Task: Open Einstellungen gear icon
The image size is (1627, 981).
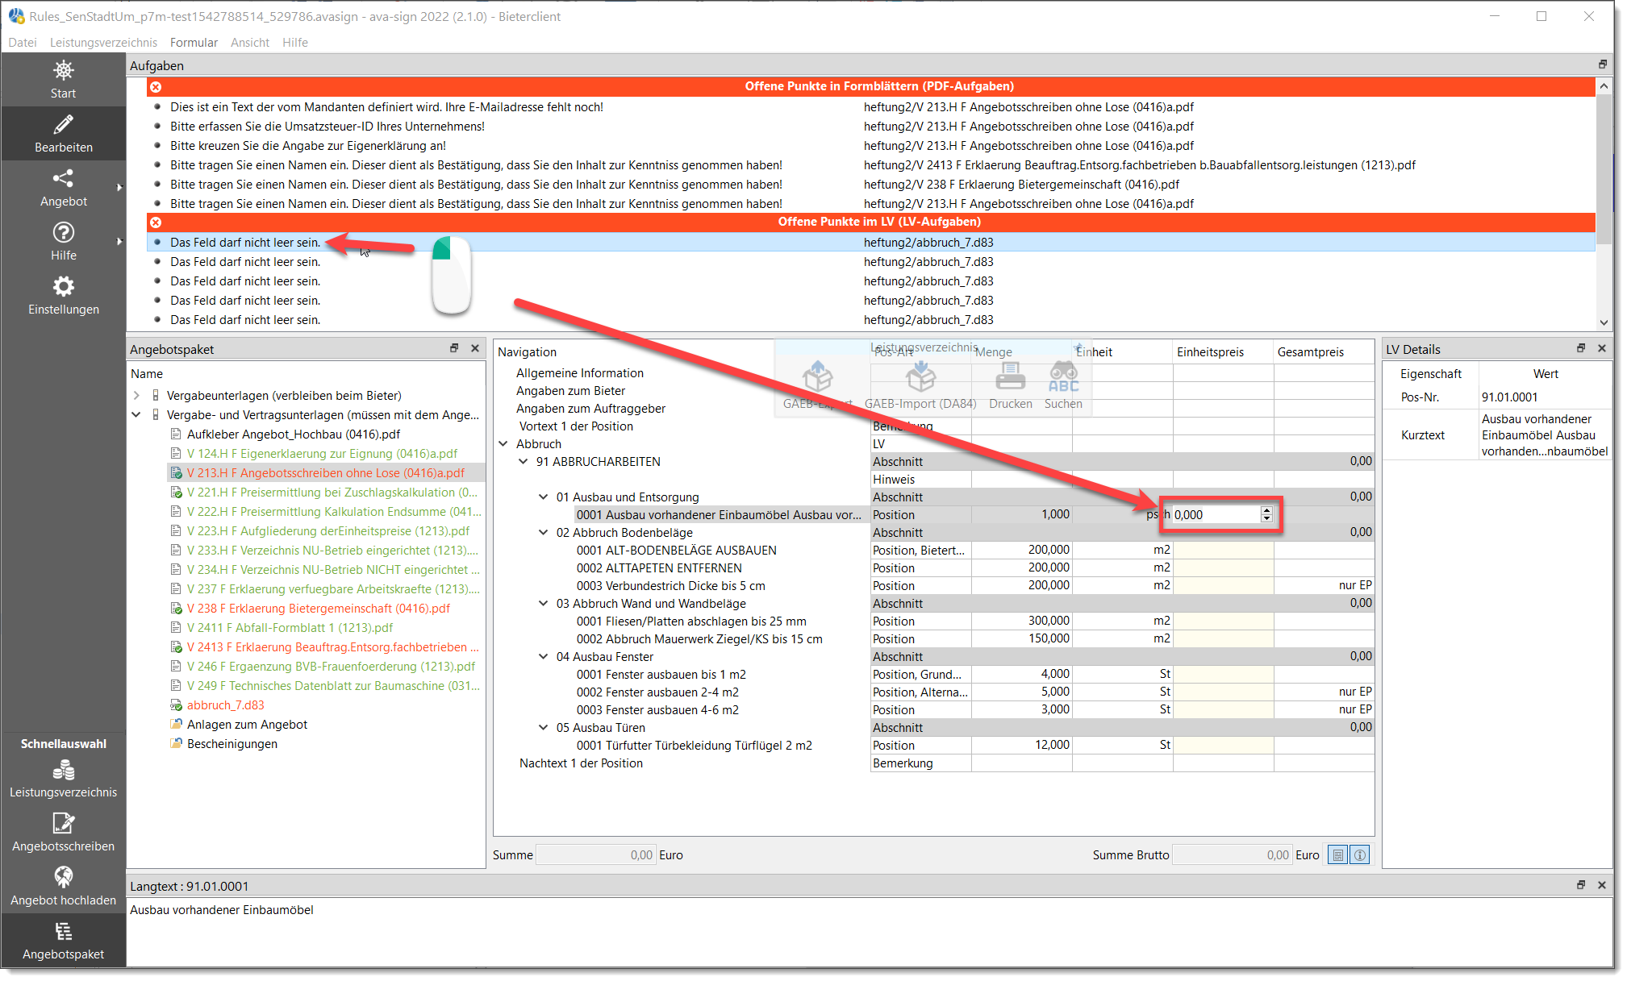Action: pyautogui.click(x=63, y=286)
